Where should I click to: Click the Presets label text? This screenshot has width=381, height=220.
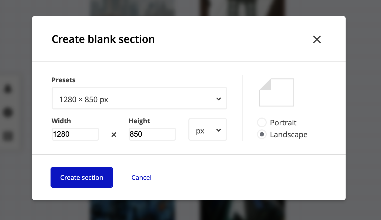point(63,80)
